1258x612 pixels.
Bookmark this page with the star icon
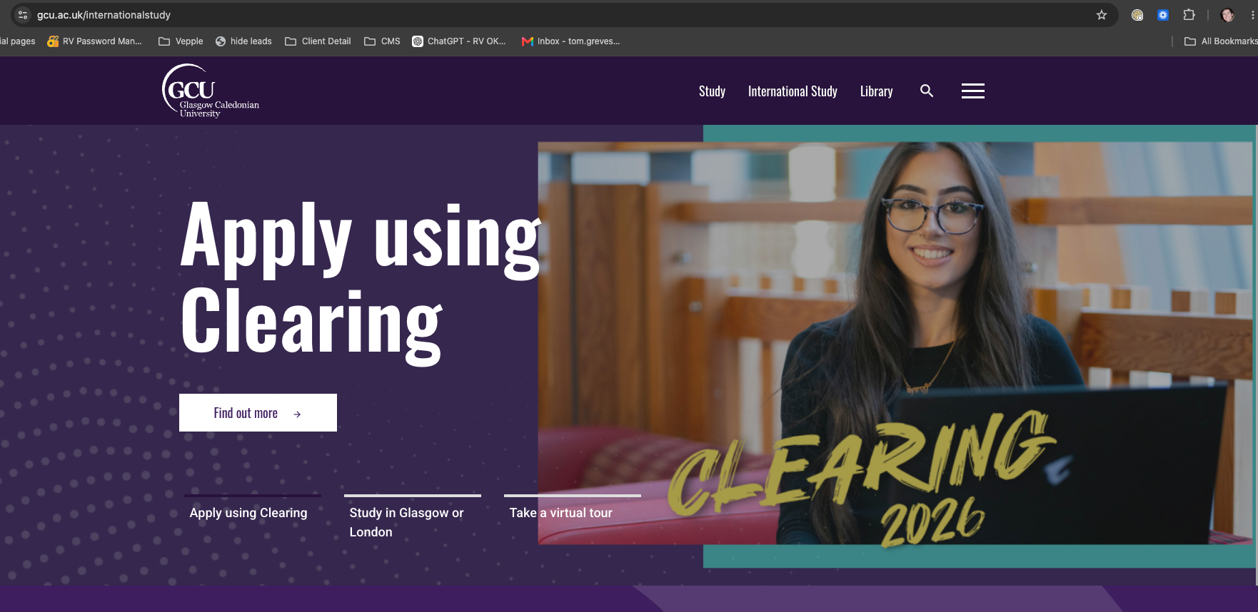point(1102,15)
